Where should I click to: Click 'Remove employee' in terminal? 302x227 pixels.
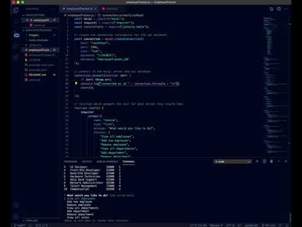coord(79,205)
